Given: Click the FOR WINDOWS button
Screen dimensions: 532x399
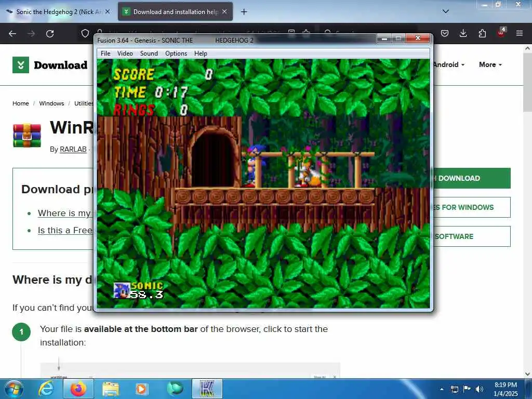Looking at the screenshot, I should [472, 207].
